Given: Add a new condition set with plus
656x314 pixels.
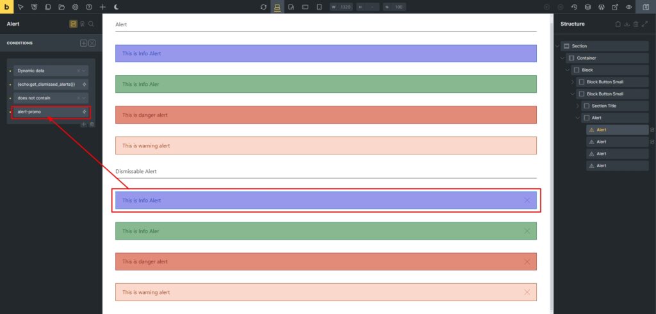Looking at the screenshot, I should click(84, 43).
